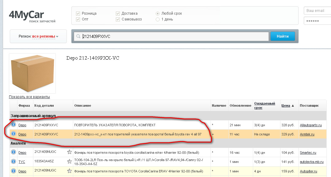The width and height of the screenshot is (331, 177).
Task: Sort results by Цена column
Action: pos(286,105)
